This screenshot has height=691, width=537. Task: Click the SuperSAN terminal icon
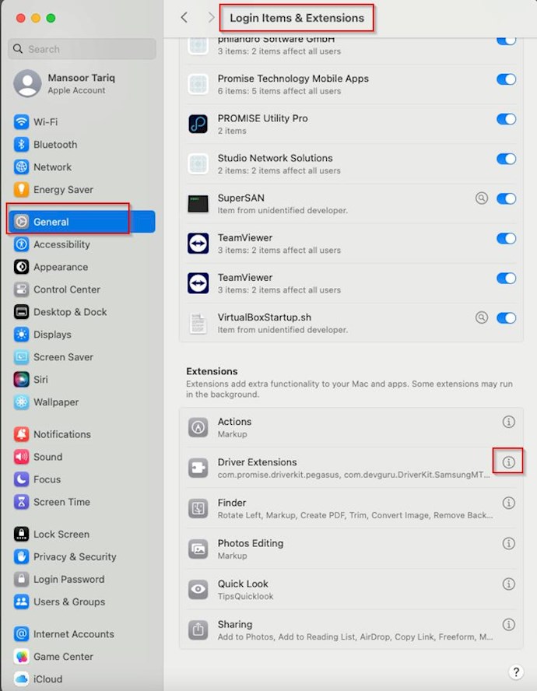point(198,204)
